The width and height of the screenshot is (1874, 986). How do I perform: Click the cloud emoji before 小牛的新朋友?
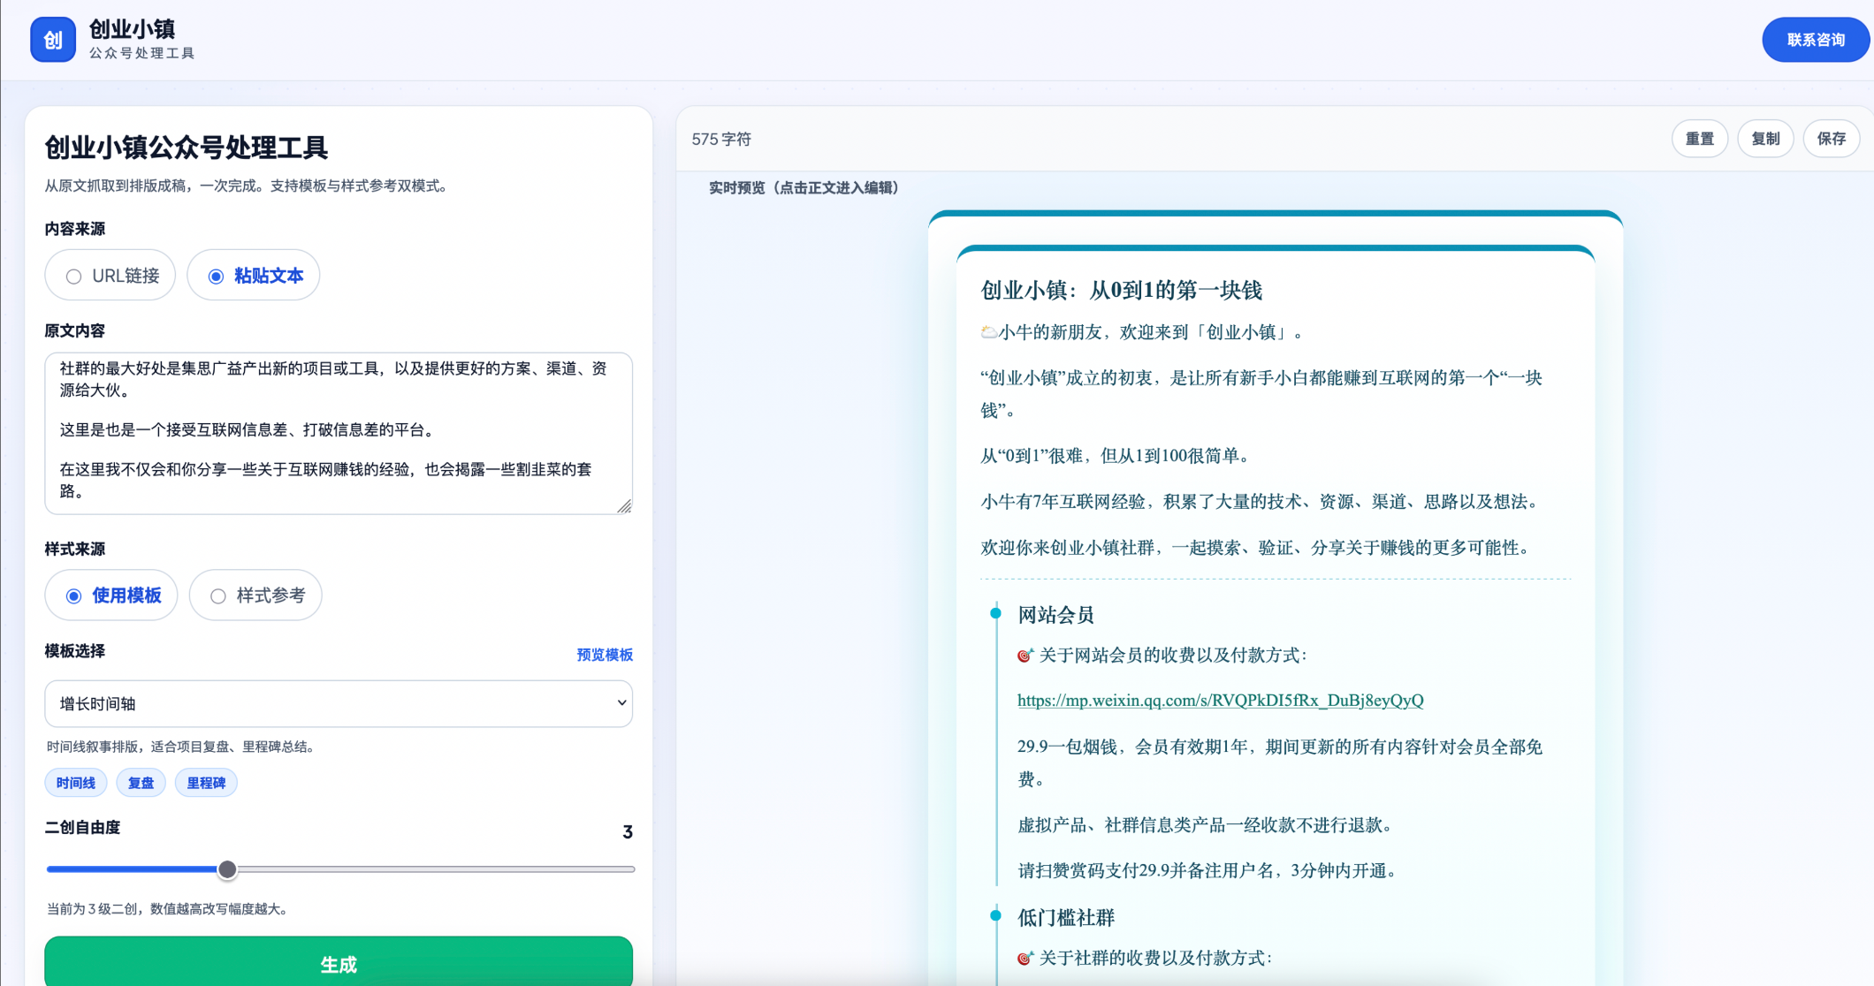[x=988, y=333]
